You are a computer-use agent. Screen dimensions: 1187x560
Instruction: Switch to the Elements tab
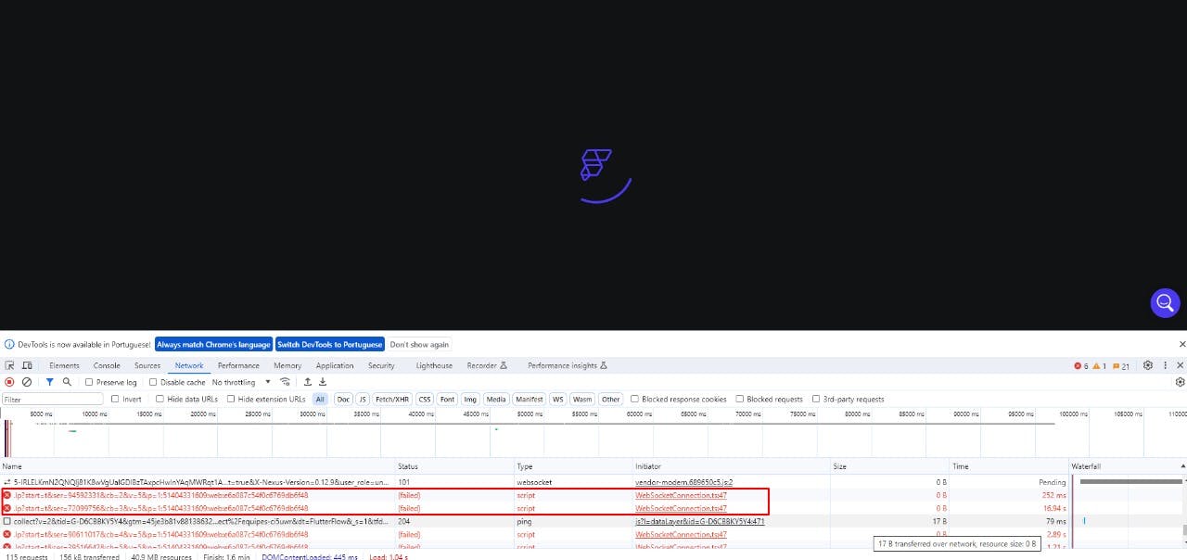(64, 365)
